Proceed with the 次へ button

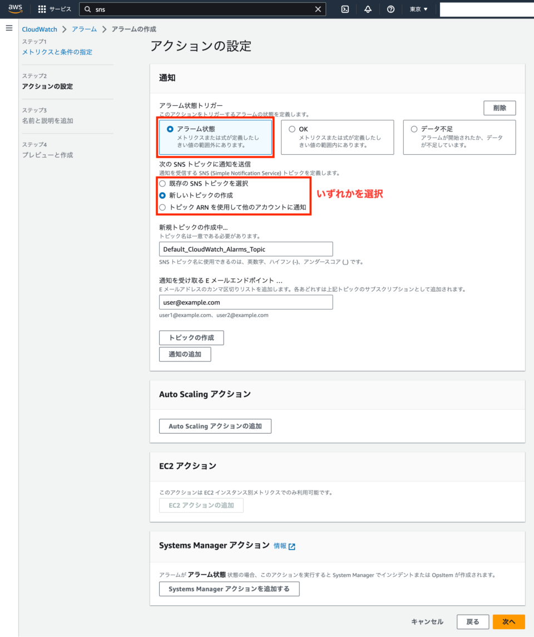508,621
